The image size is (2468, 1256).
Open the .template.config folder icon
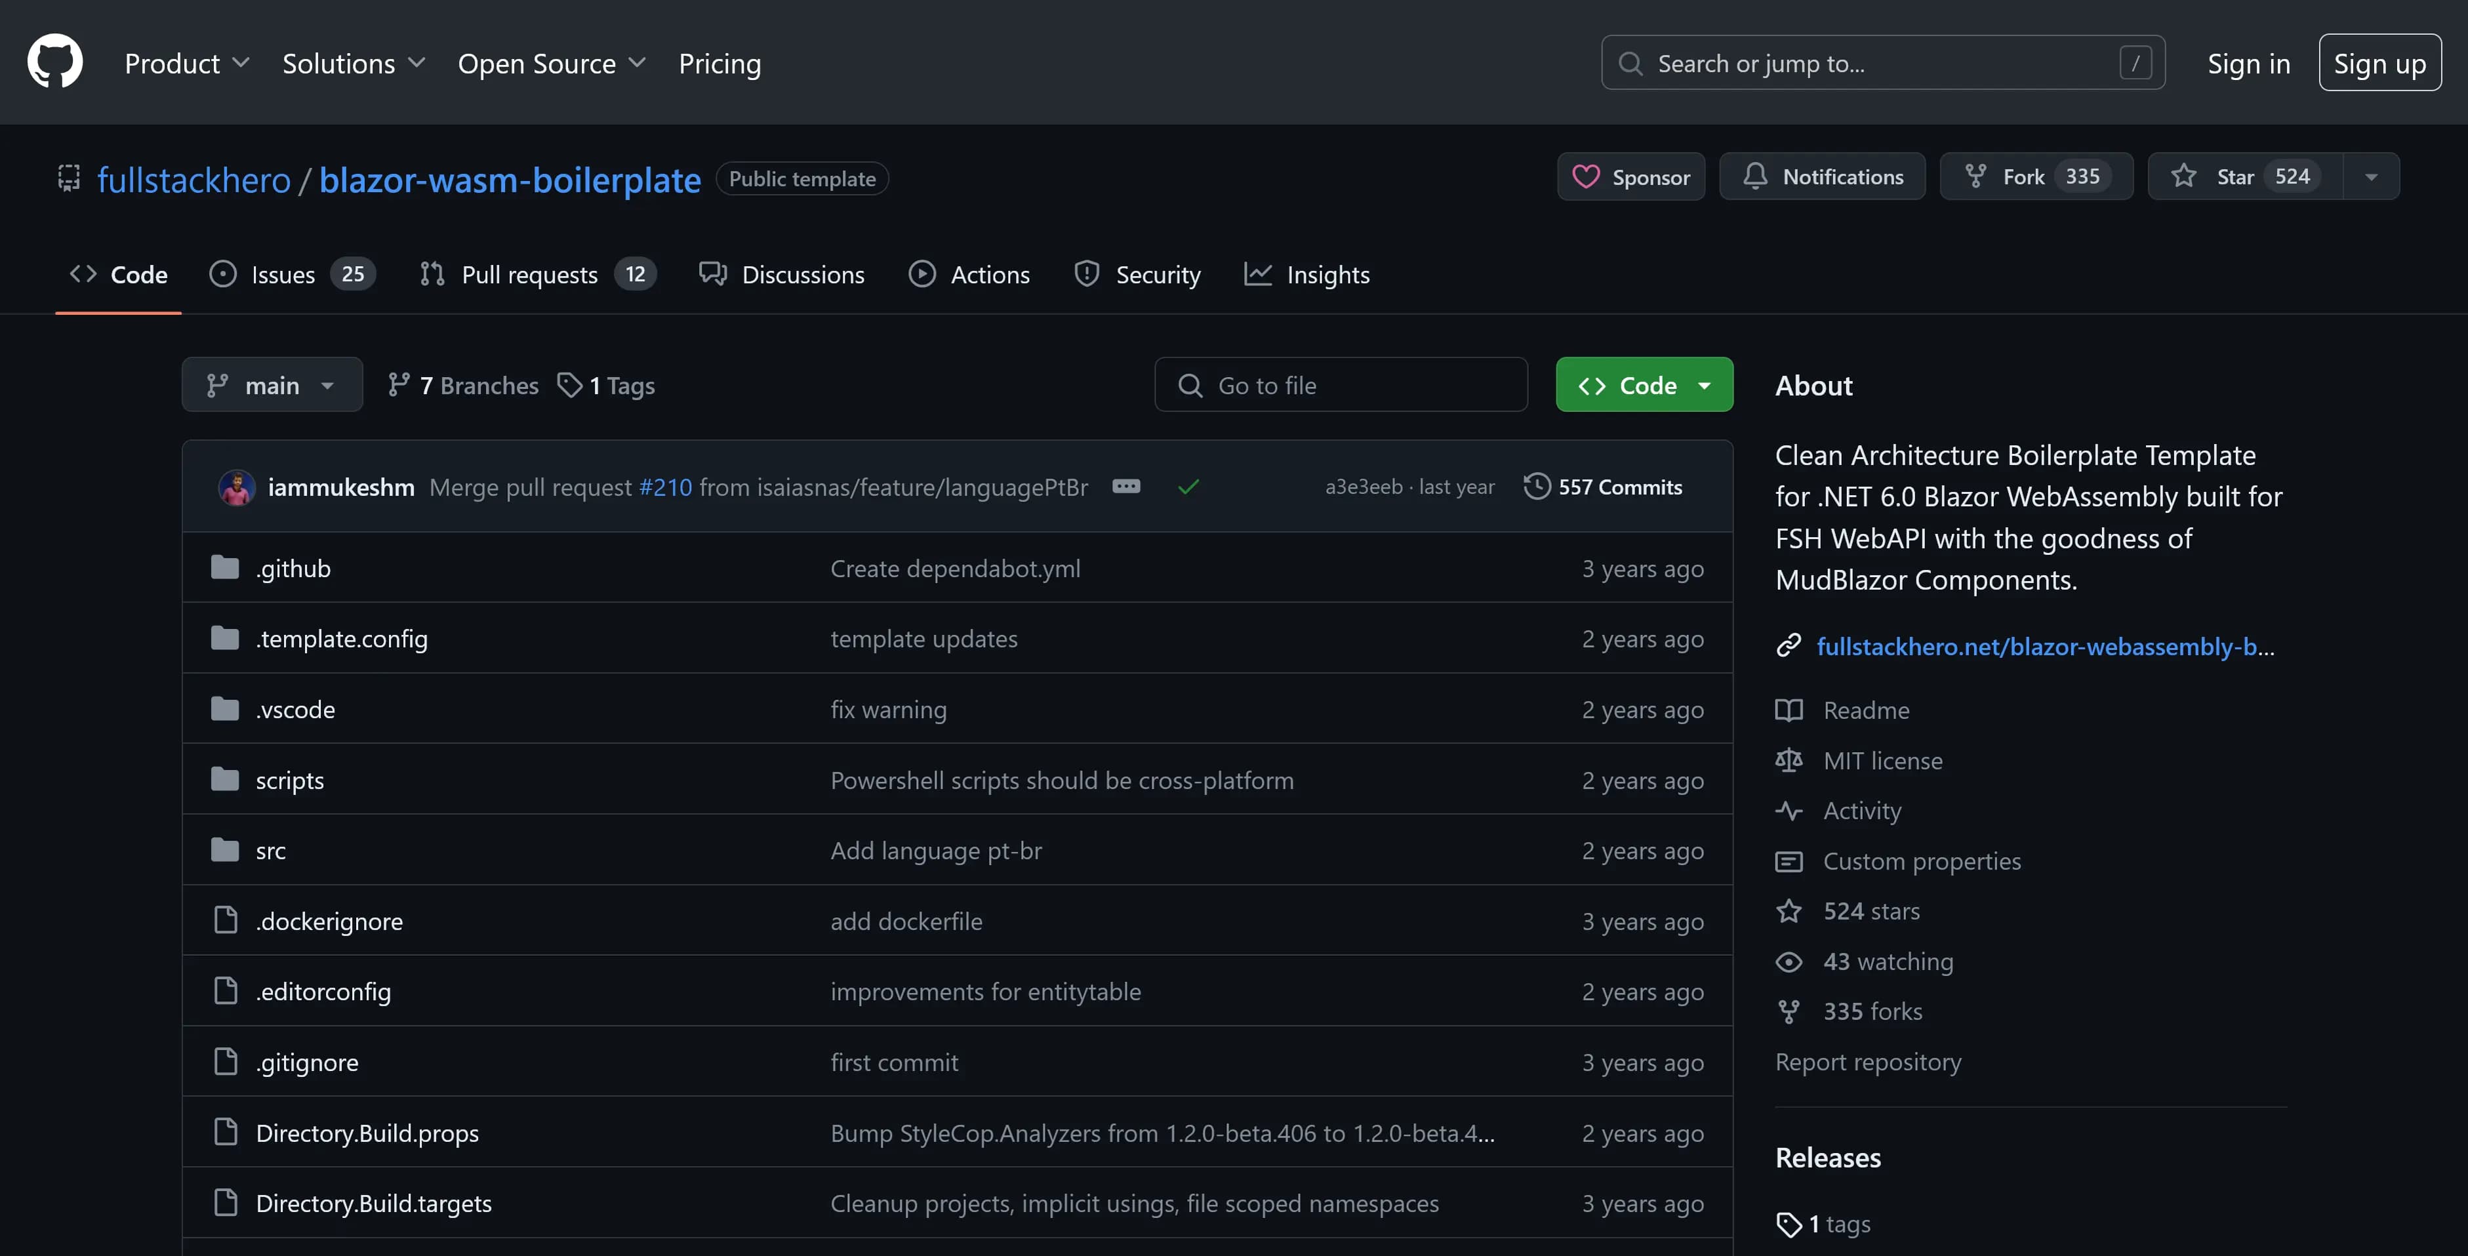tap(224, 638)
